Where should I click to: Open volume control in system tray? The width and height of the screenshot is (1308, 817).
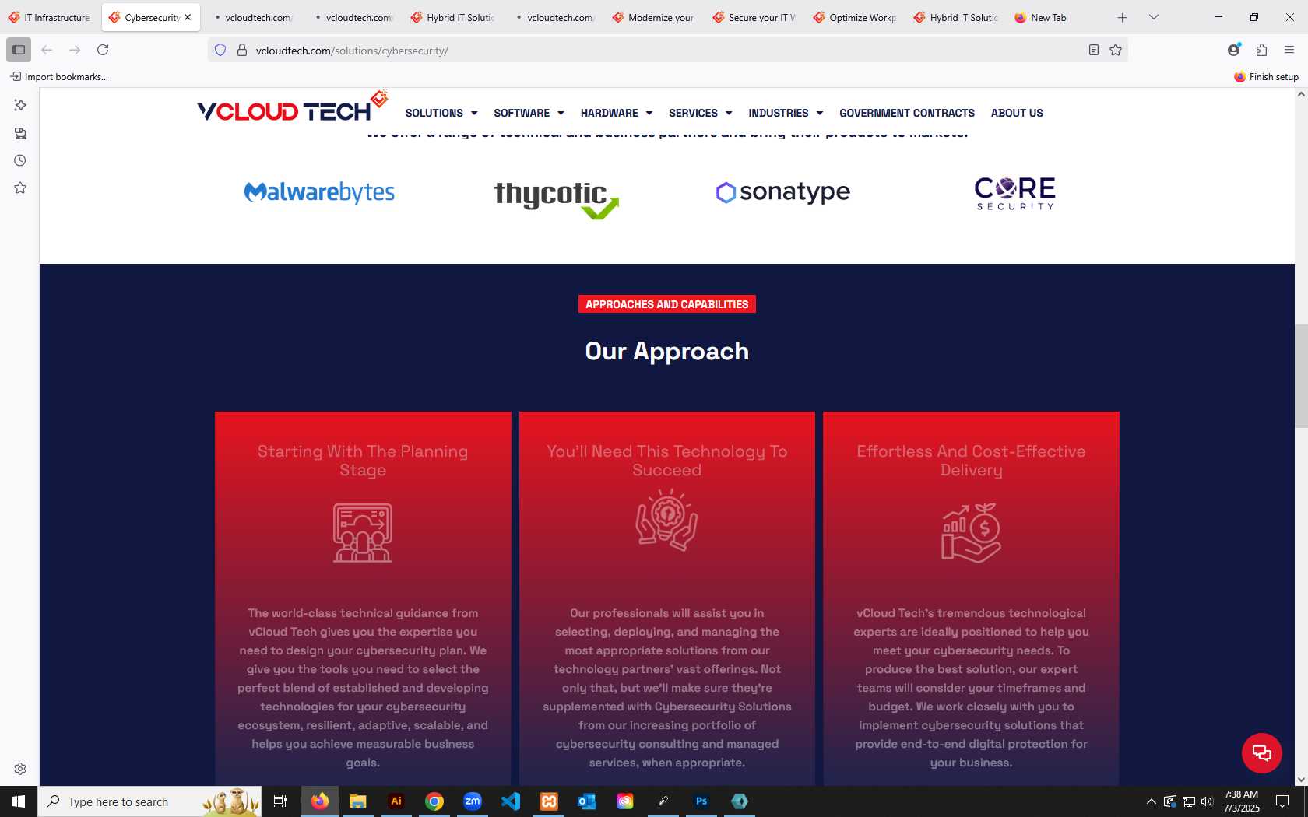1207,801
